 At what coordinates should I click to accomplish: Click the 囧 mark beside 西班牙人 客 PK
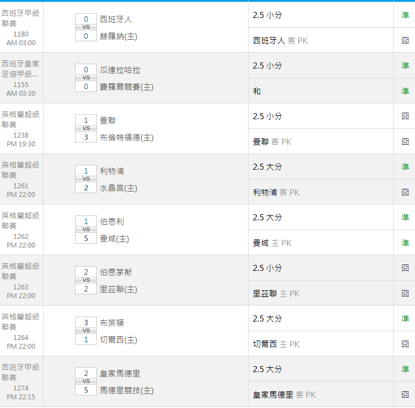[405, 40]
